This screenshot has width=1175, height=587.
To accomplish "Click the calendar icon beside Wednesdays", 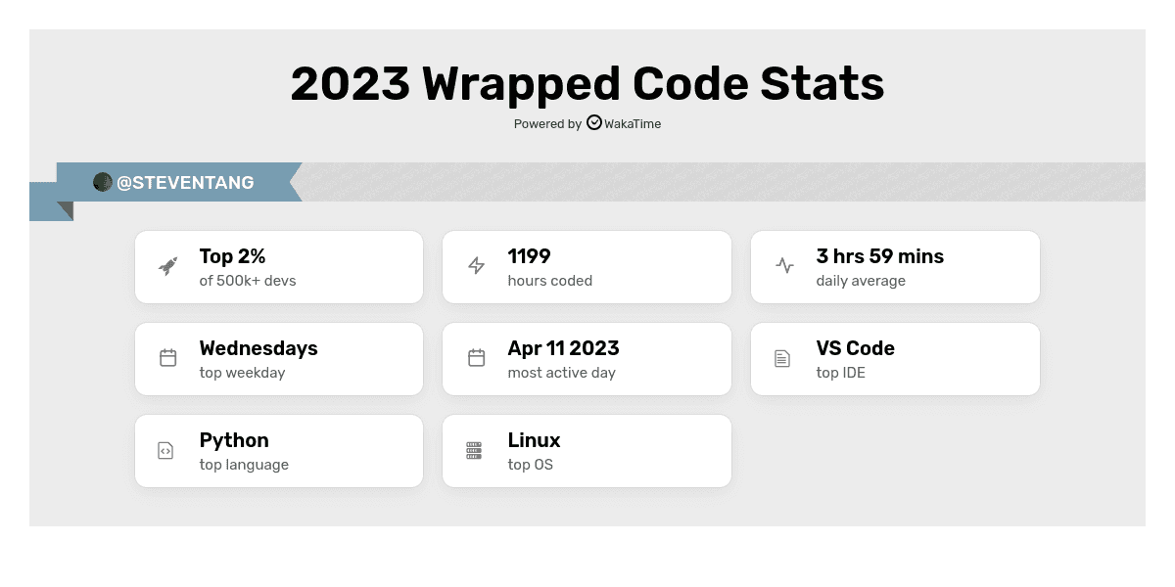I will coord(168,358).
